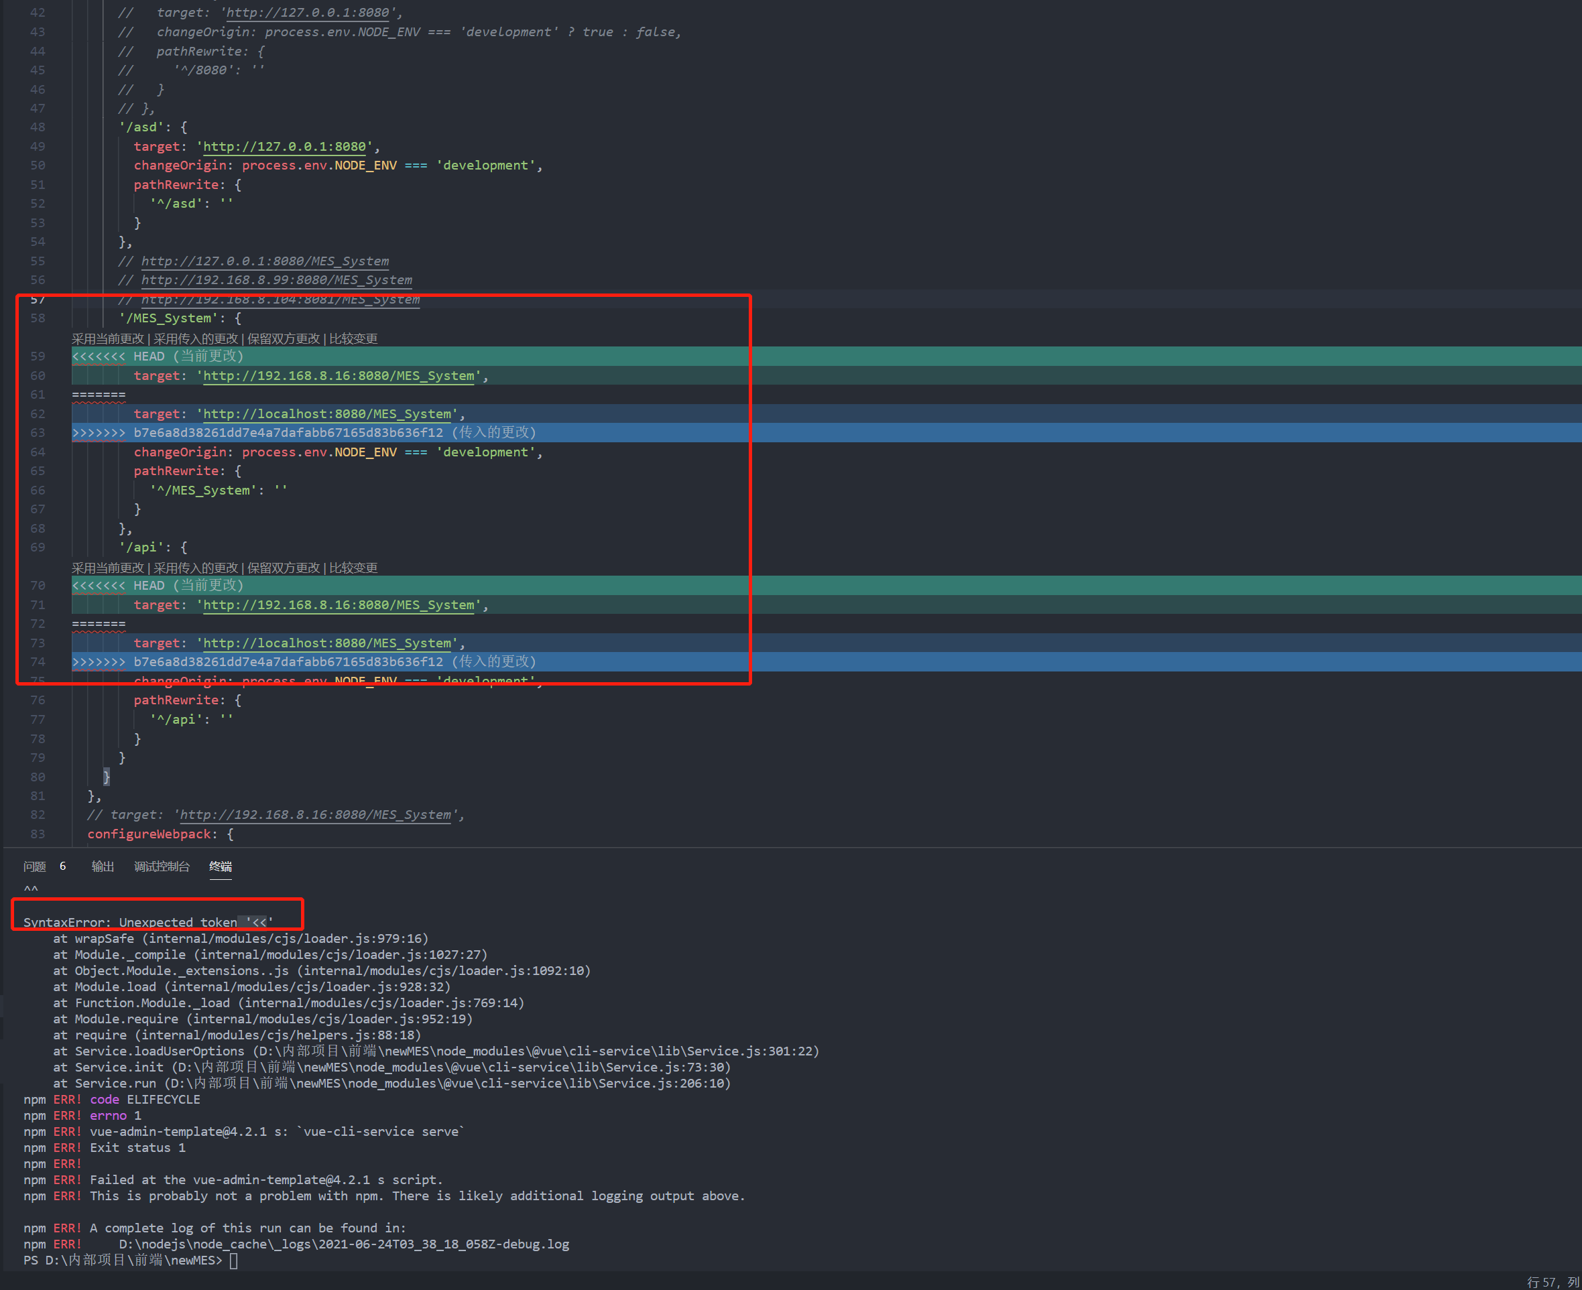Viewport: 1582px width, 1290px height.
Task: Click 采用当前更改 for the /MES_System conflict
Action: (108, 339)
